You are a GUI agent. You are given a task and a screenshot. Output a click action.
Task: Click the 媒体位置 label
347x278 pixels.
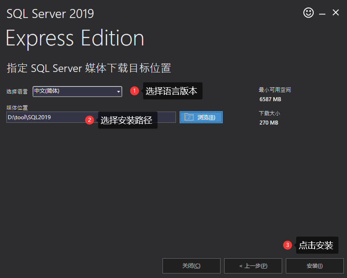tap(17, 108)
